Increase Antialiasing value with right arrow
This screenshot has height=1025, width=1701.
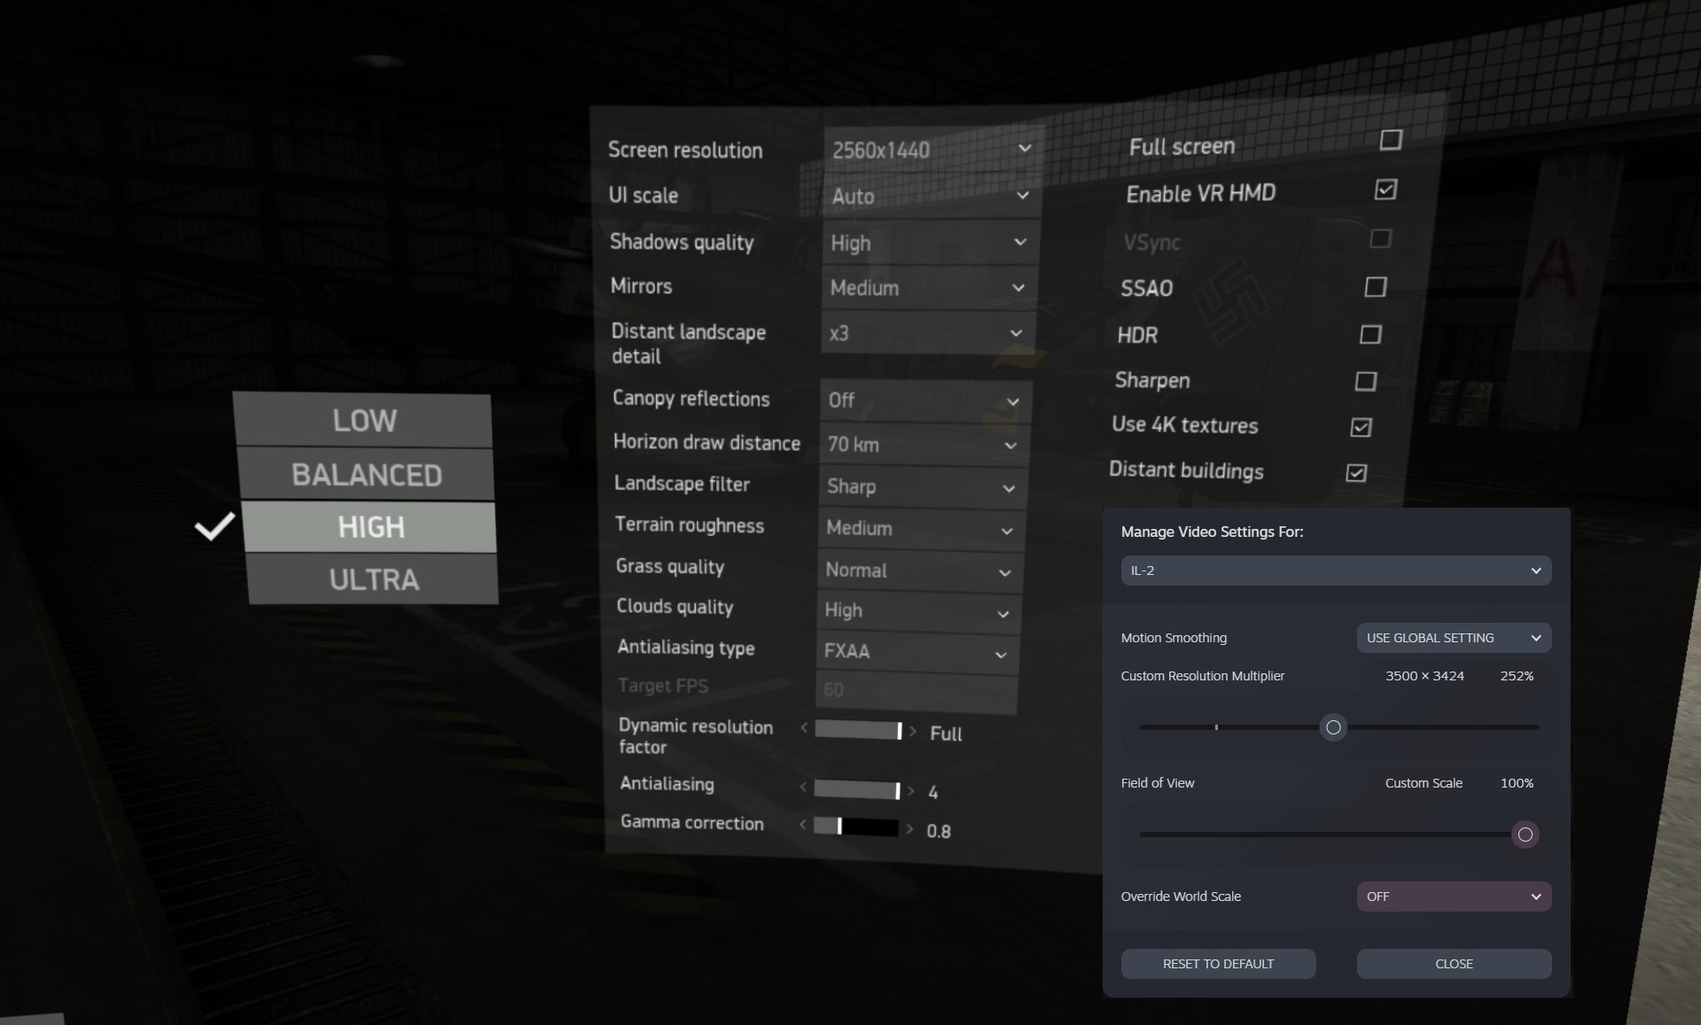coord(911,790)
